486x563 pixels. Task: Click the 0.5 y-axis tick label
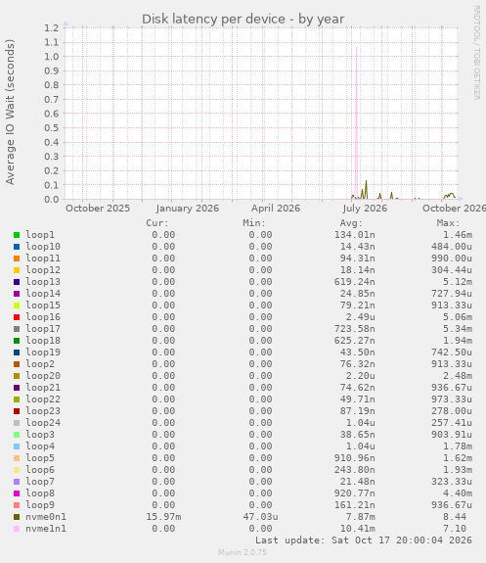click(x=51, y=128)
